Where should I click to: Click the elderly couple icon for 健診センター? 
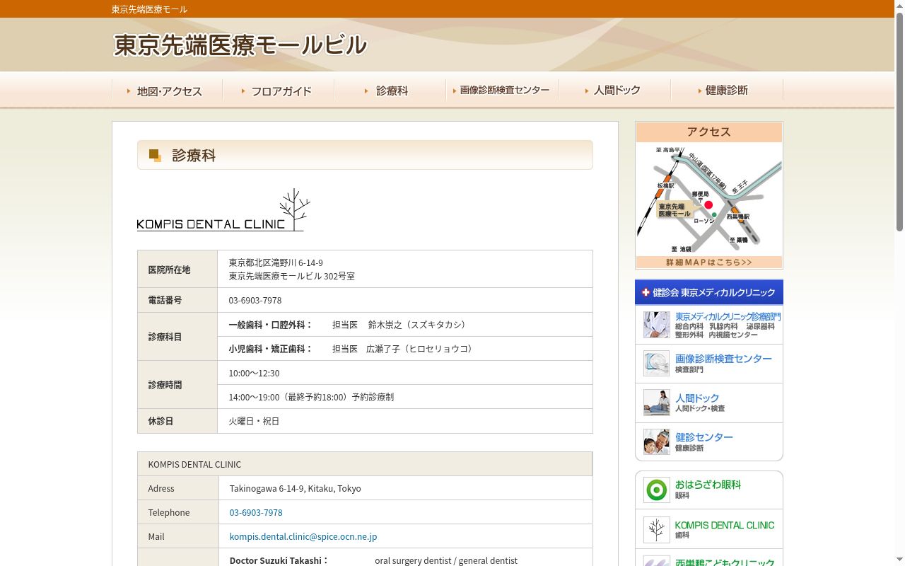(x=656, y=442)
